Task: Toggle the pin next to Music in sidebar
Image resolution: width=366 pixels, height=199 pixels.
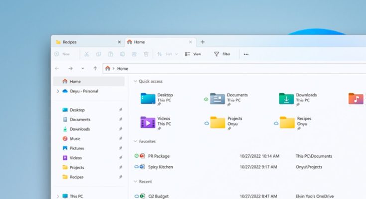Action: point(120,139)
